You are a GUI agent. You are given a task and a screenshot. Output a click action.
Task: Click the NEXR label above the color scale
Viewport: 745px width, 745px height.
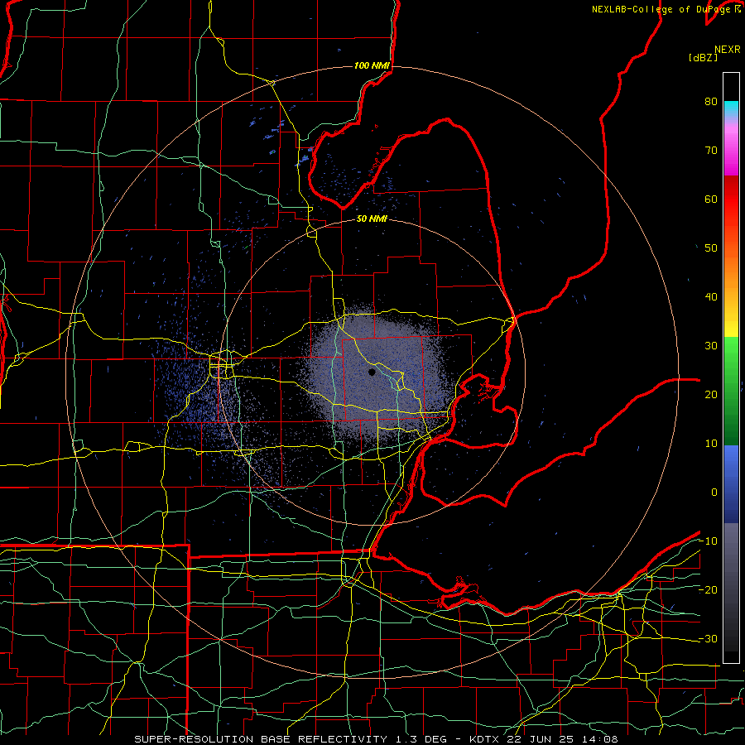[727, 50]
